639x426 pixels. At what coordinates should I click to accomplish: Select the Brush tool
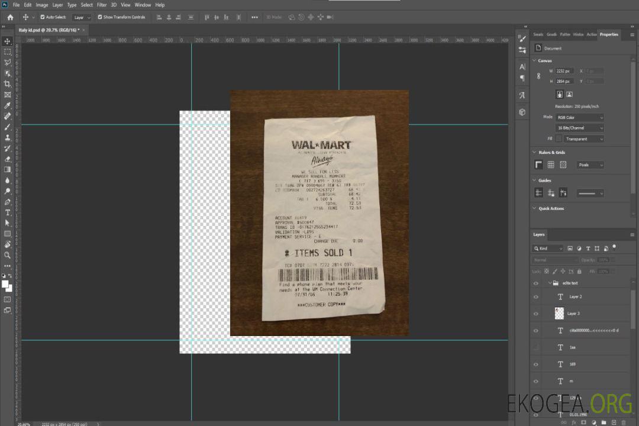pyautogui.click(x=7, y=127)
